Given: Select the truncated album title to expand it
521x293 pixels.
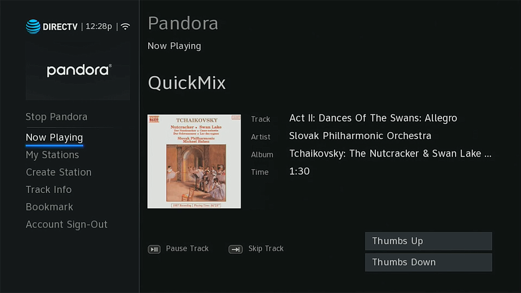Looking at the screenshot, I should click(390, 153).
